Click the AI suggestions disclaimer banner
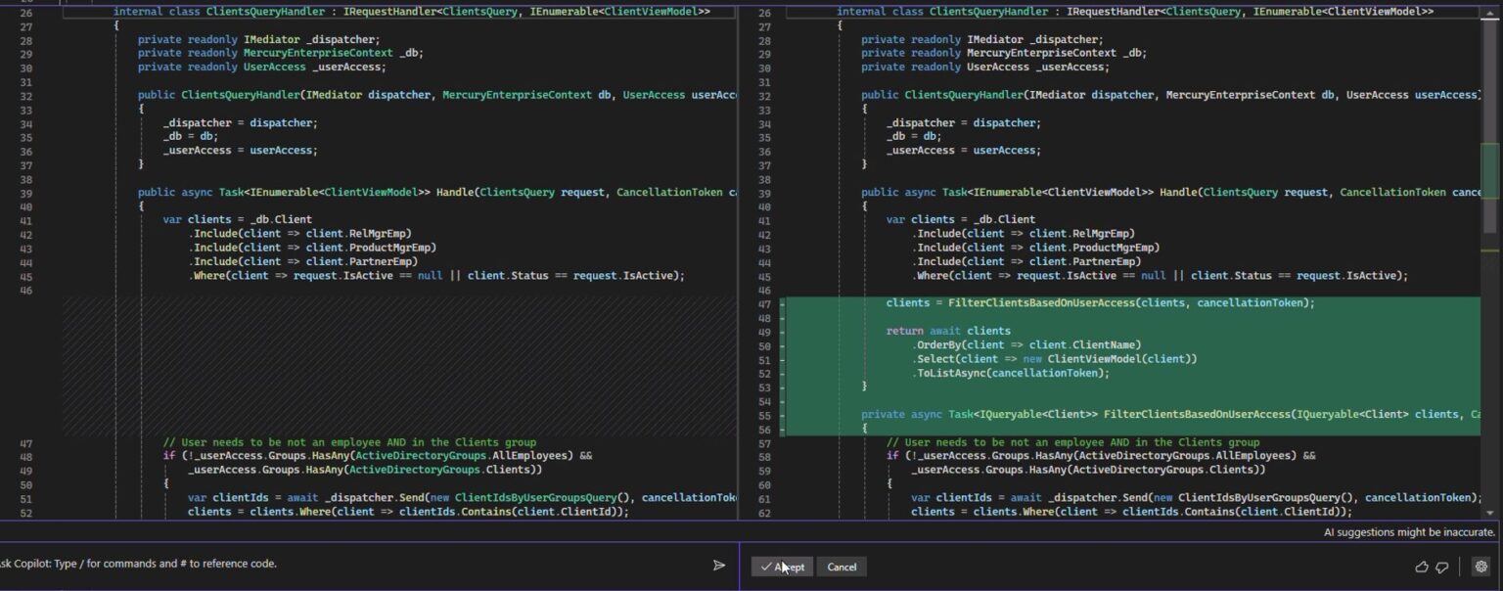Image resolution: width=1503 pixels, height=591 pixels. (1409, 531)
